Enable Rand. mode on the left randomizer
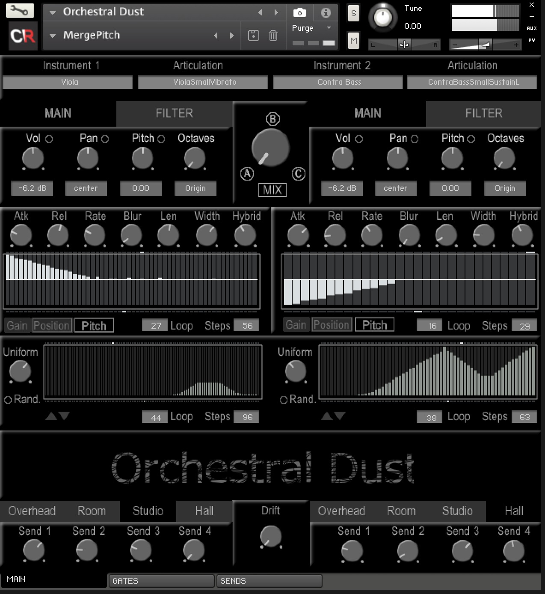 [x=8, y=400]
